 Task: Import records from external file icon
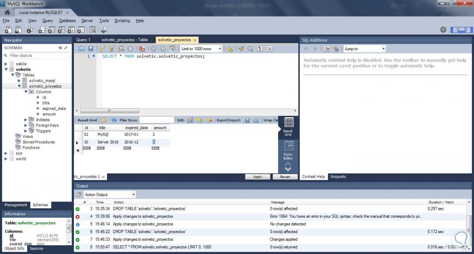[x=256, y=120]
